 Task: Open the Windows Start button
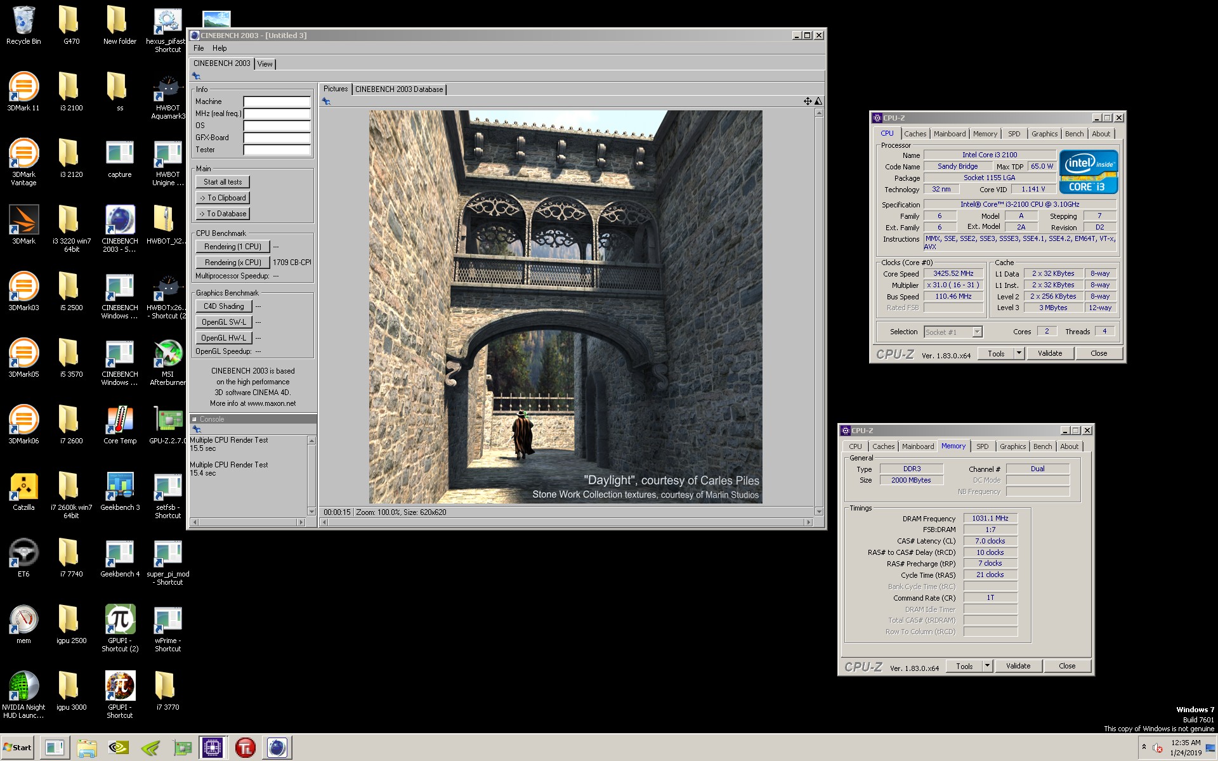click(x=18, y=748)
